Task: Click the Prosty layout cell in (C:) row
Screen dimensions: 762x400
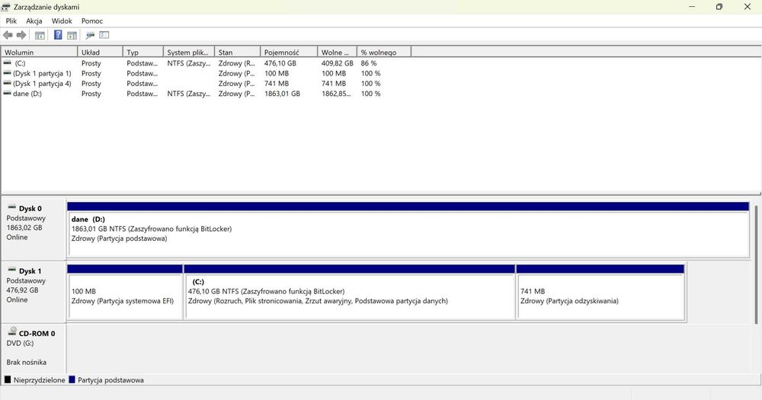Action: [x=91, y=63]
